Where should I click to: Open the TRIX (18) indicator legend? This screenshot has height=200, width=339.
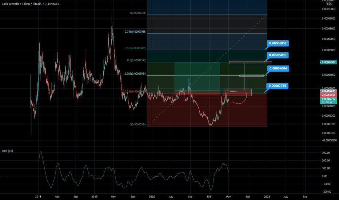pos(7,151)
